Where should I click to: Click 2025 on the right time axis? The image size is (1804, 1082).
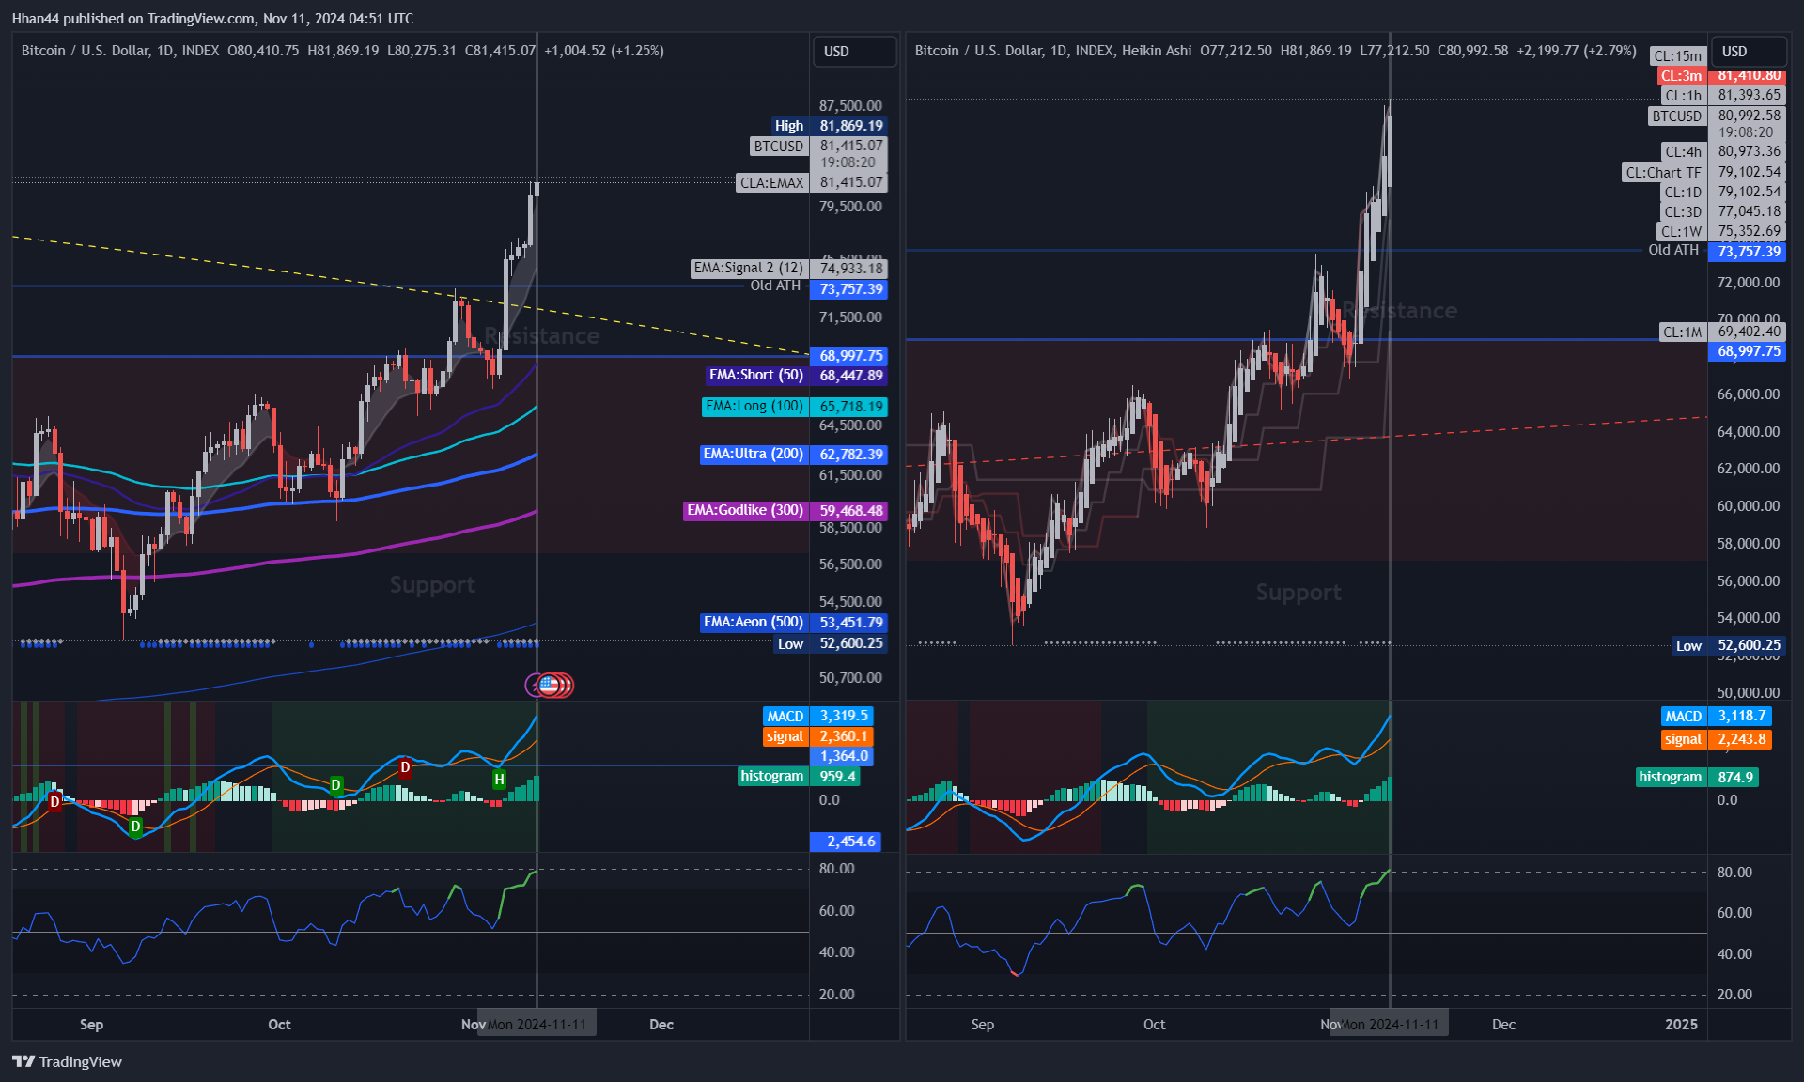pos(1681,1024)
